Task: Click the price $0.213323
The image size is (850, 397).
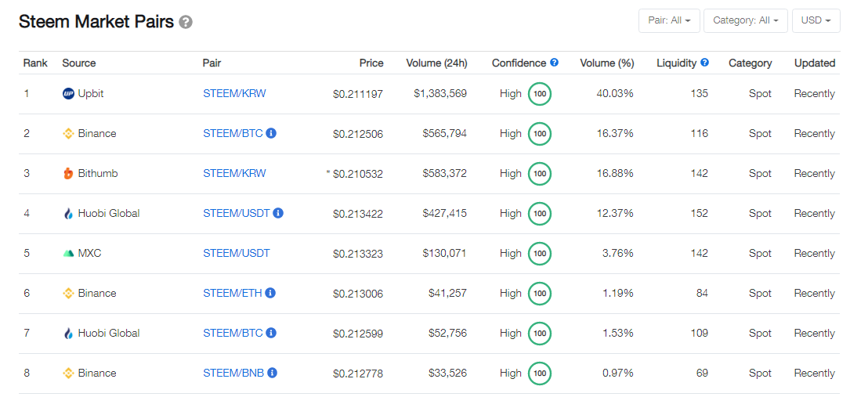Action: (x=358, y=254)
